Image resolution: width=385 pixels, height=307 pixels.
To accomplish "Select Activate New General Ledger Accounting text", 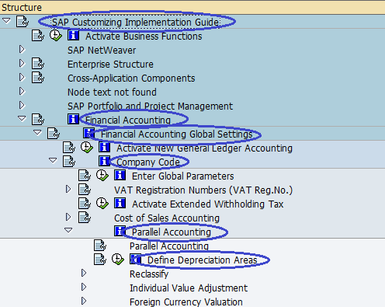I will tap(204, 148).
